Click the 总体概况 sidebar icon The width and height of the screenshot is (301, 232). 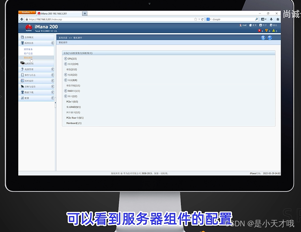click(22, 37)
